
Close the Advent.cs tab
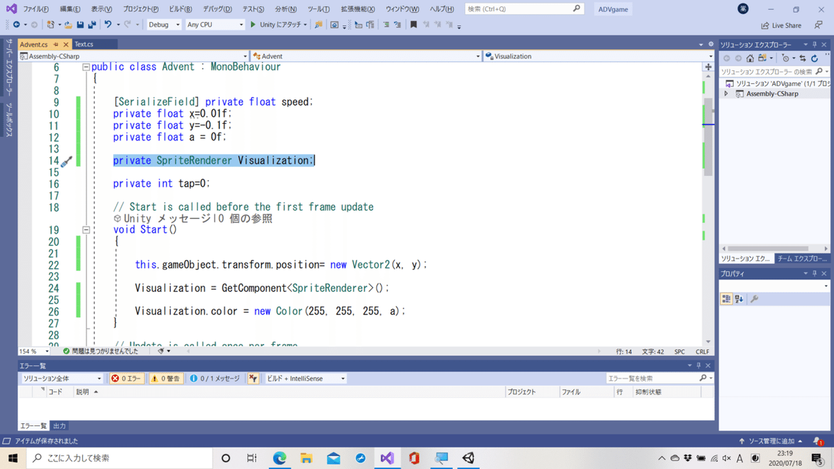pyautogui.click(x=66, y=44)
